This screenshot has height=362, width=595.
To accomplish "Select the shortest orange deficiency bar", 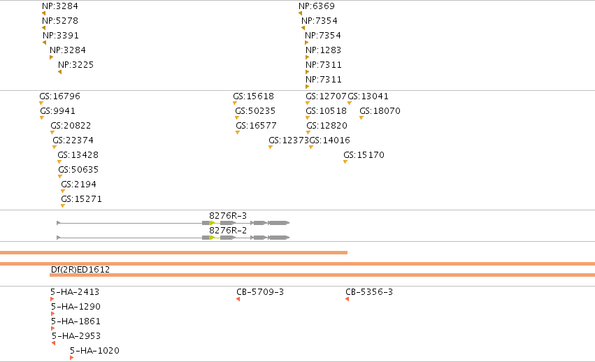I will click(173, 253).
